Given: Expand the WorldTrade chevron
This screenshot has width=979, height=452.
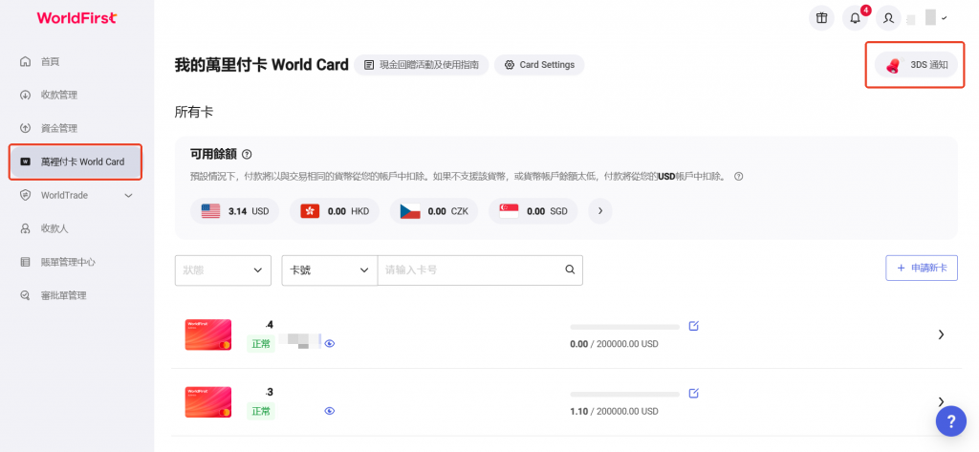Looking at the screenshot, I should [x=129, y=195].
